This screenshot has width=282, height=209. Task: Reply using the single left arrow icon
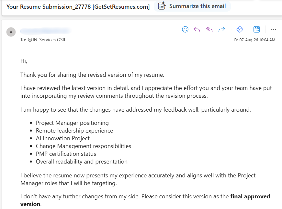[x=197, y=29]
